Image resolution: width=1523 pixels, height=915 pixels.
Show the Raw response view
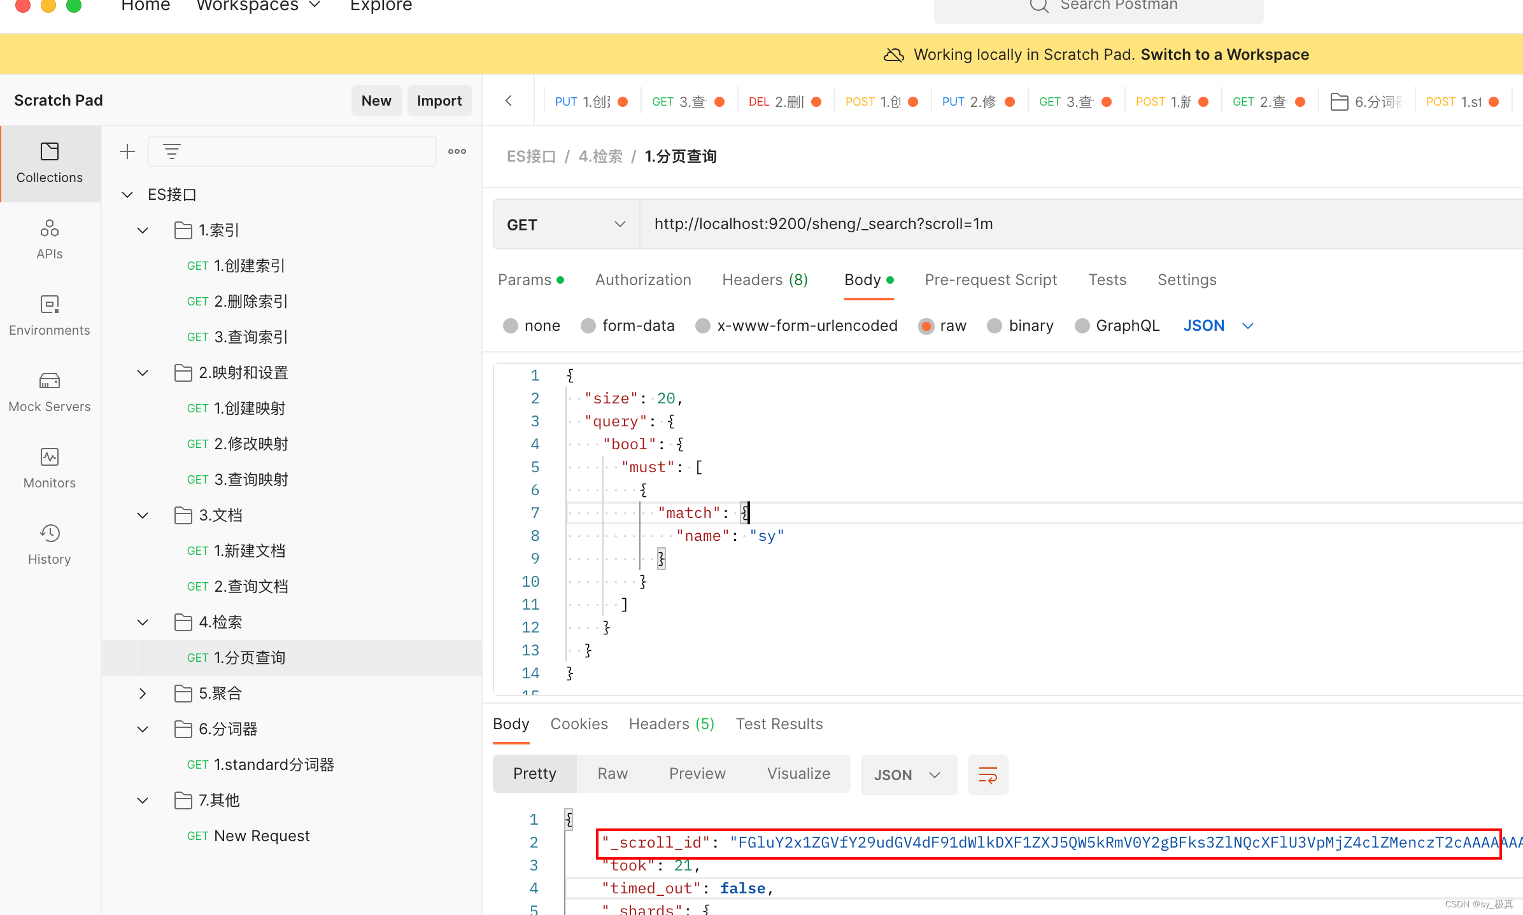tap(613, 774)
